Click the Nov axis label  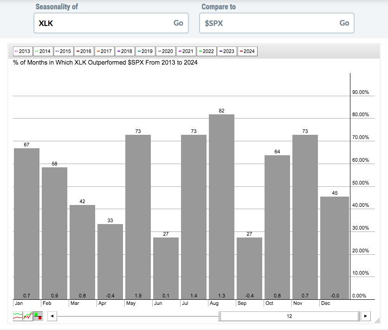[x=297, y=303]
